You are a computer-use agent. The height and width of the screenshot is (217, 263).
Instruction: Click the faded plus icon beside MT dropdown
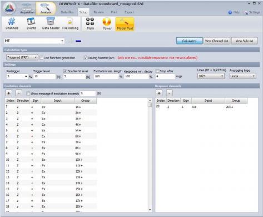[71, 41]
